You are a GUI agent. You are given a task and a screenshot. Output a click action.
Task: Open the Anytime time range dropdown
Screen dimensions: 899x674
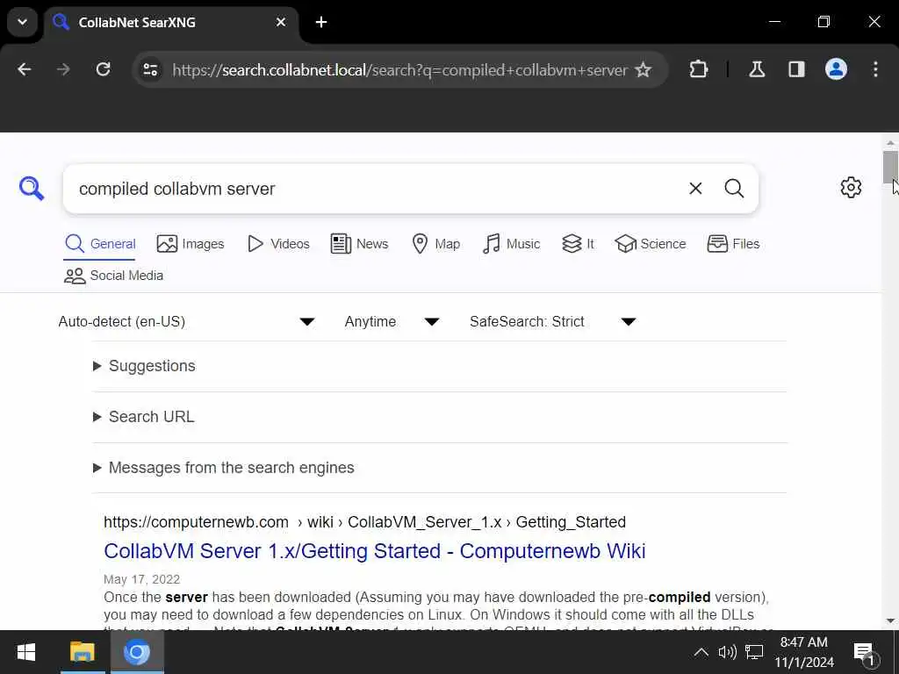coord(392,321)
